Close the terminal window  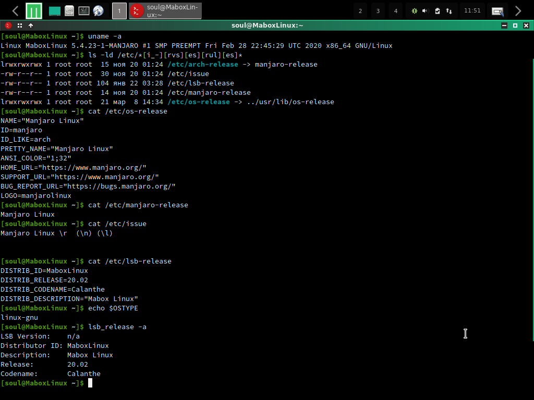pos(526,26)
